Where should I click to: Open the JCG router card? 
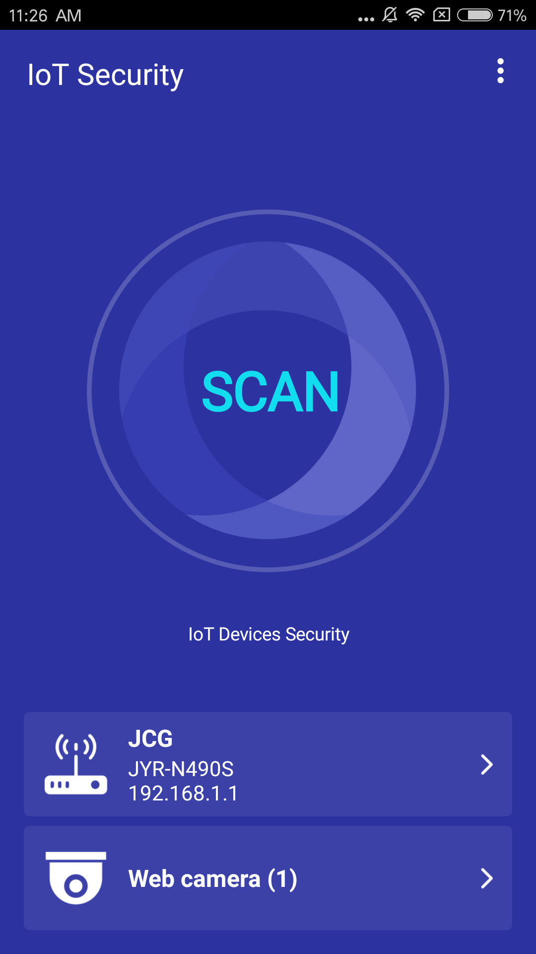coord(268,764)
